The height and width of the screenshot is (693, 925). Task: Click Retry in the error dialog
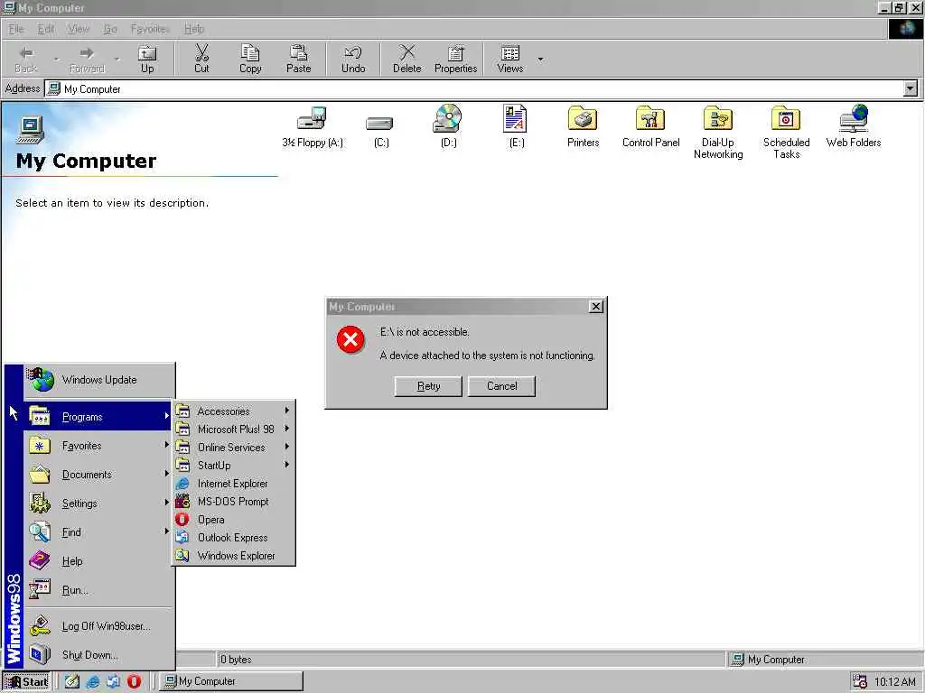[428, 386]
